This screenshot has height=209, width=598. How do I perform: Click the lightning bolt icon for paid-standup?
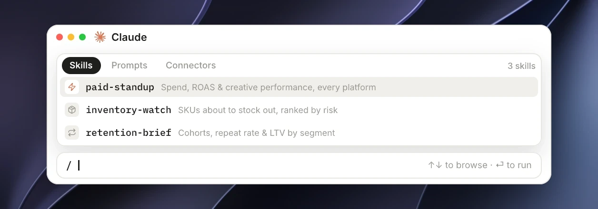[72, 87]
